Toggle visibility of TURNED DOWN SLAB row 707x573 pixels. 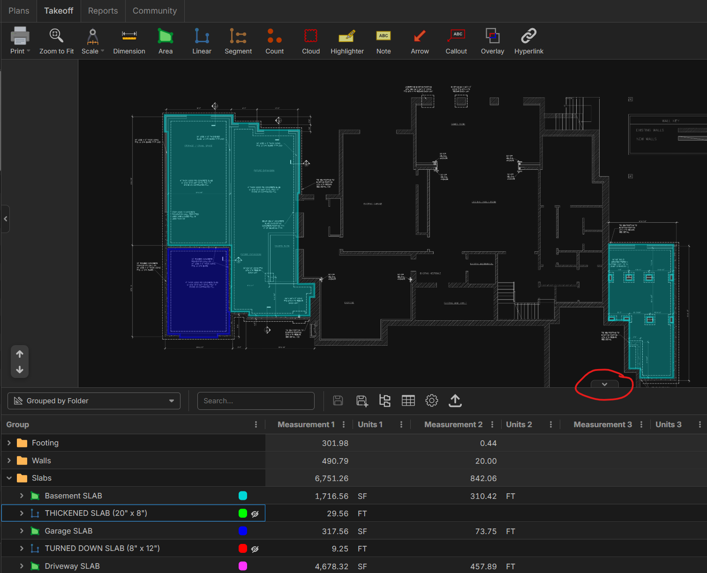255,549
